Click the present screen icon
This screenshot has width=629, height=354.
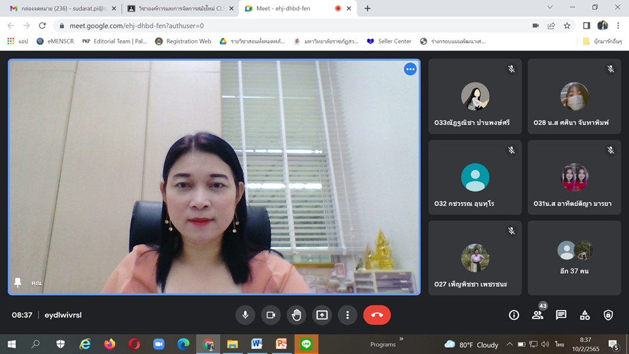[322, 315]
